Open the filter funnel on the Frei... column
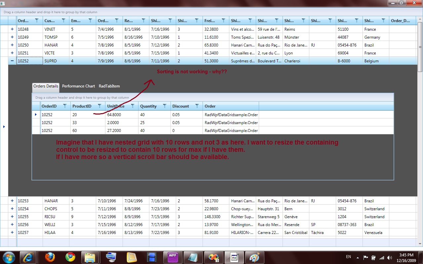 223,20
